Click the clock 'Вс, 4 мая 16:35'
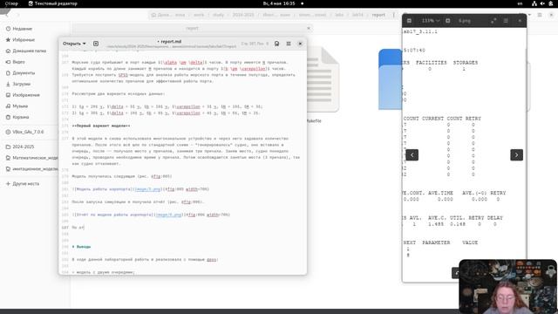The width and height of the screenshot is (558, 314). (279, 3)
